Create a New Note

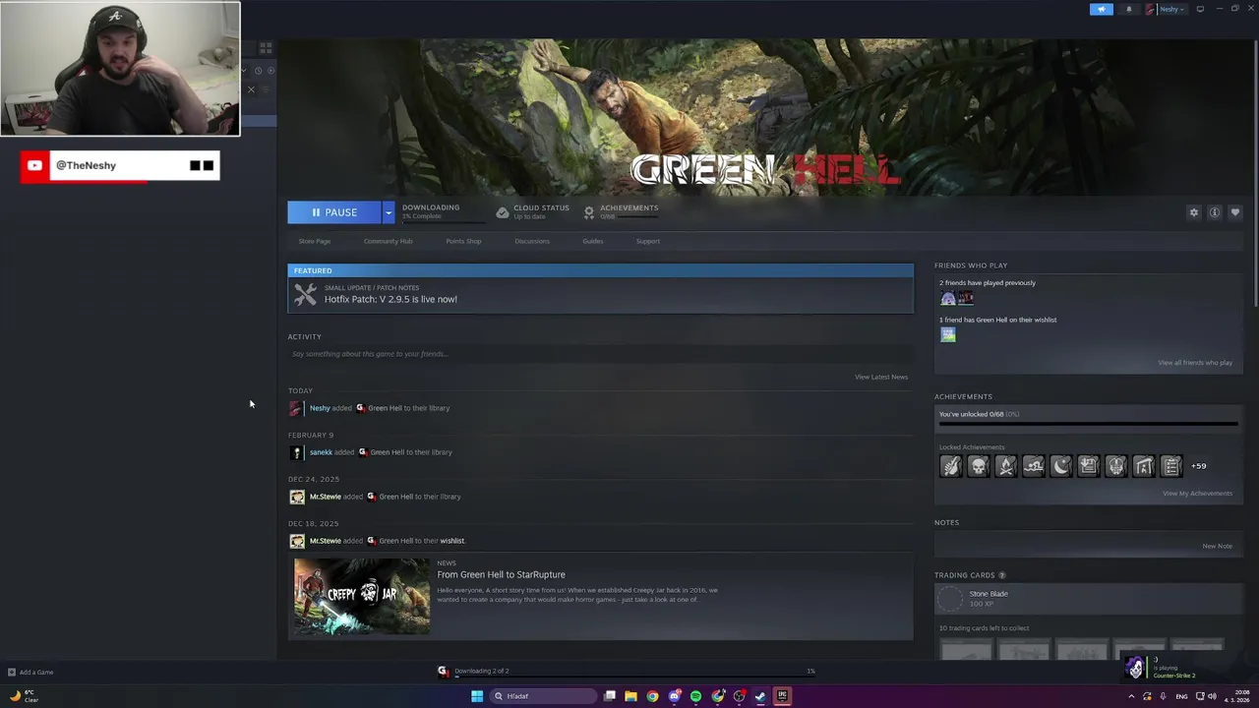(1217, 547)
